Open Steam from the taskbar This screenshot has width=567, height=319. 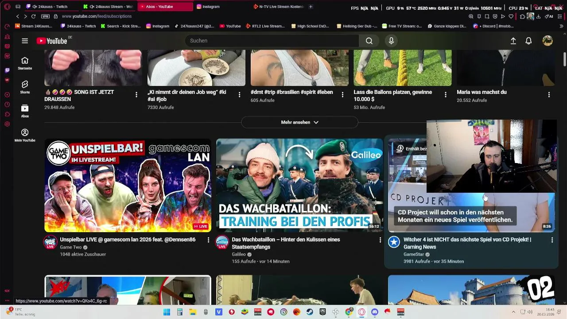[x=310, y=312]
